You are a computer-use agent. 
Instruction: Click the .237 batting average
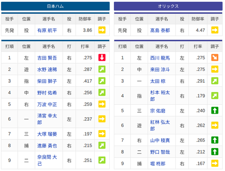point(88,119)
